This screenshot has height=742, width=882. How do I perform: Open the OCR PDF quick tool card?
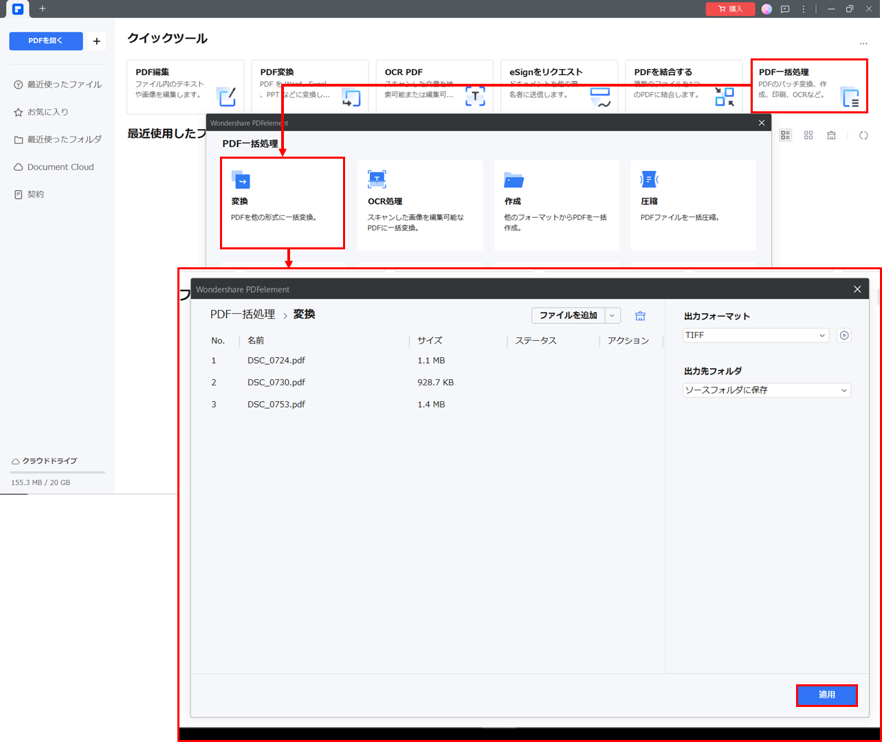pyautogui.click(x=434, y=87)
